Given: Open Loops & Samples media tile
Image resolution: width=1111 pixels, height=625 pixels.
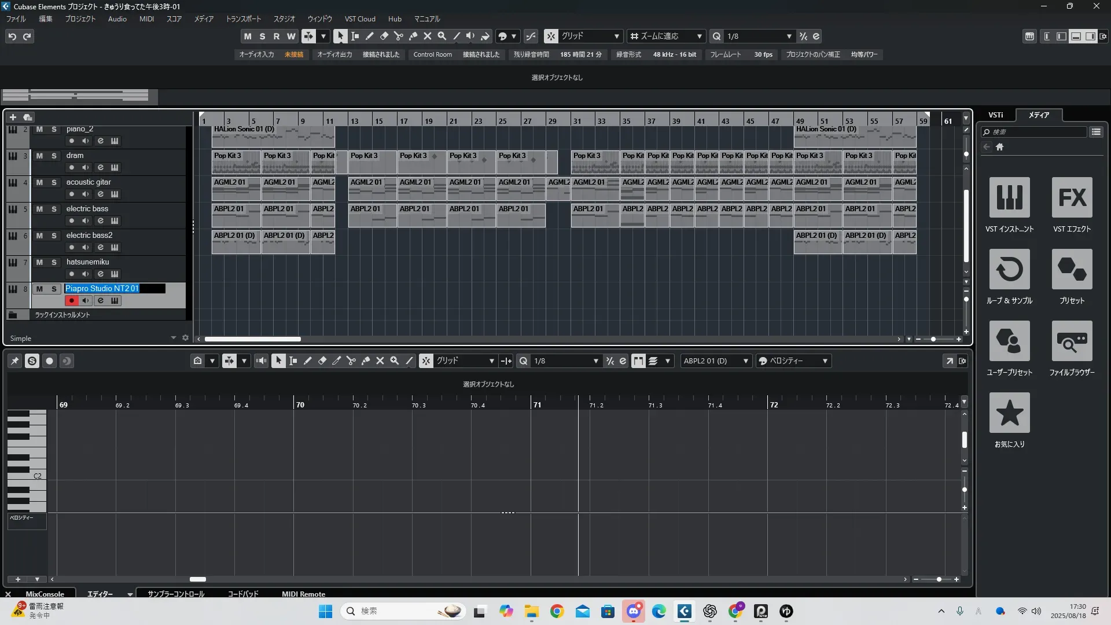Looking at the screenshot, I should pyautogui.click(x=1009, y=270).
